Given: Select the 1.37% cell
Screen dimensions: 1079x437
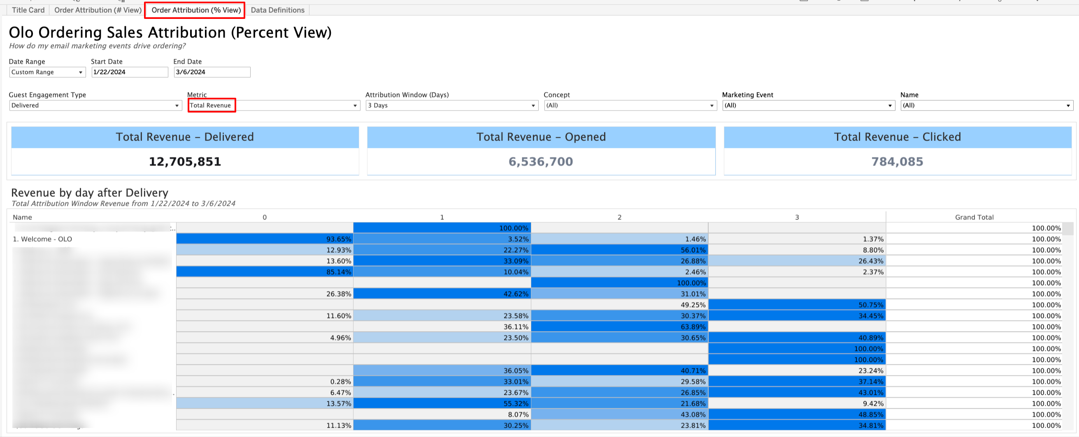Looking at the screenshot, I should point(797,239).
